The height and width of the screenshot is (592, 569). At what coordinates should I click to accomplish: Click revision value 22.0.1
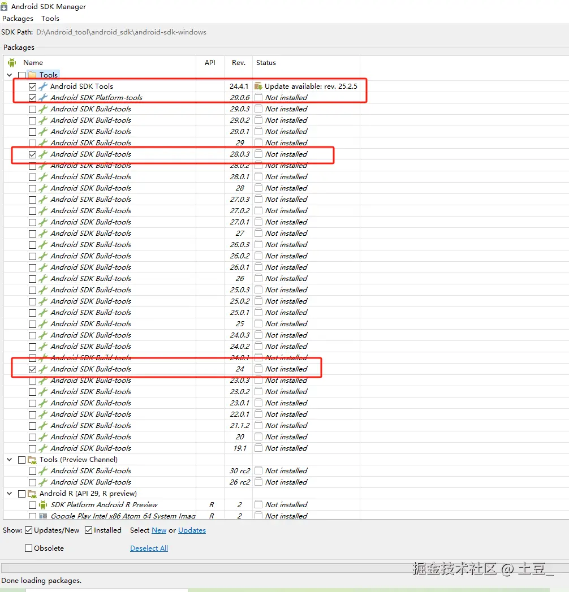coord(240,414)
